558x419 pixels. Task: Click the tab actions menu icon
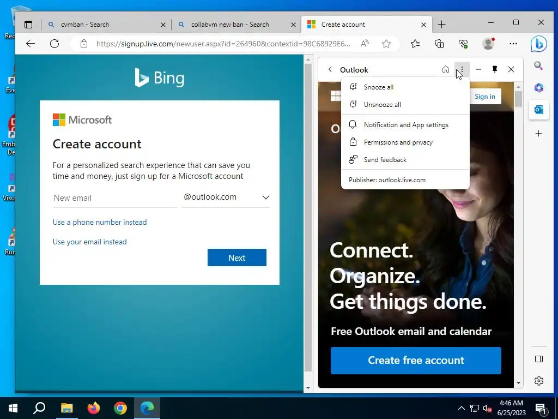point(28,25)
